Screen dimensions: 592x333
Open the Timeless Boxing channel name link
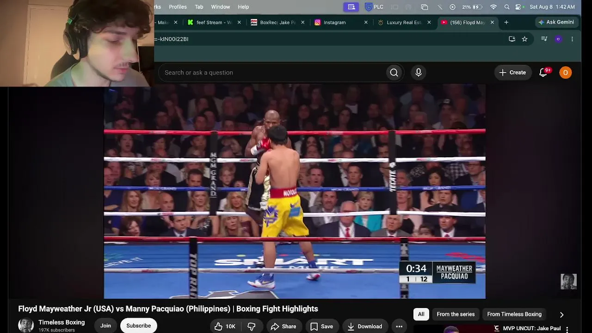[x=62, y=322]
